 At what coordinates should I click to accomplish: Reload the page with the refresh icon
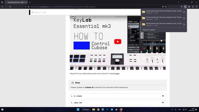[10, 7]
